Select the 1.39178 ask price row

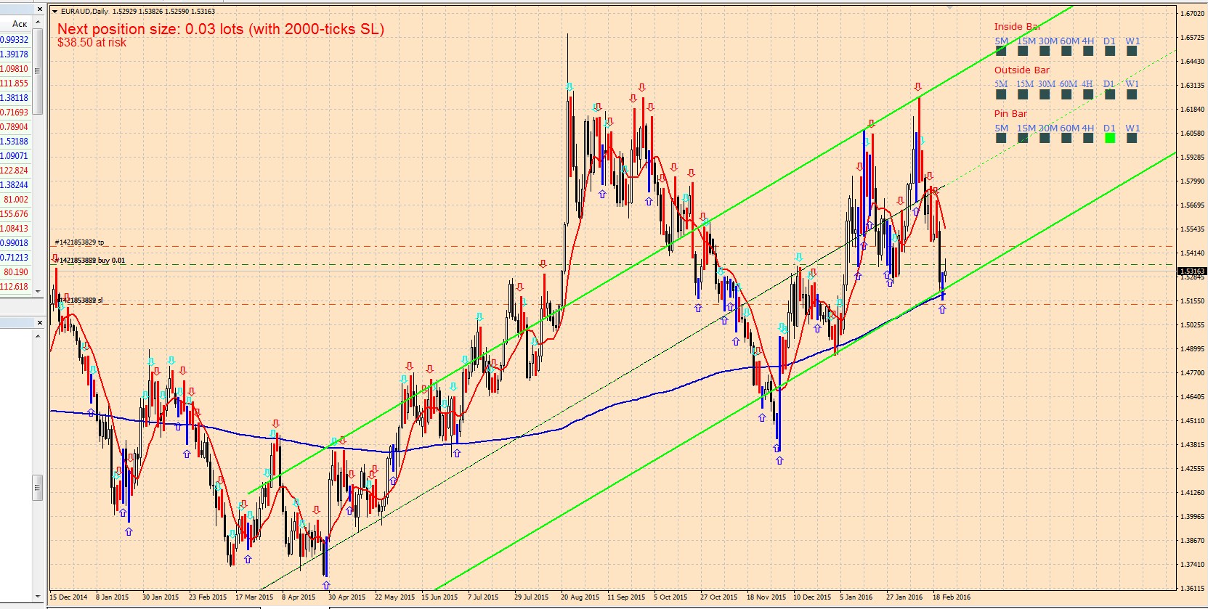click(x=16, y=54)
